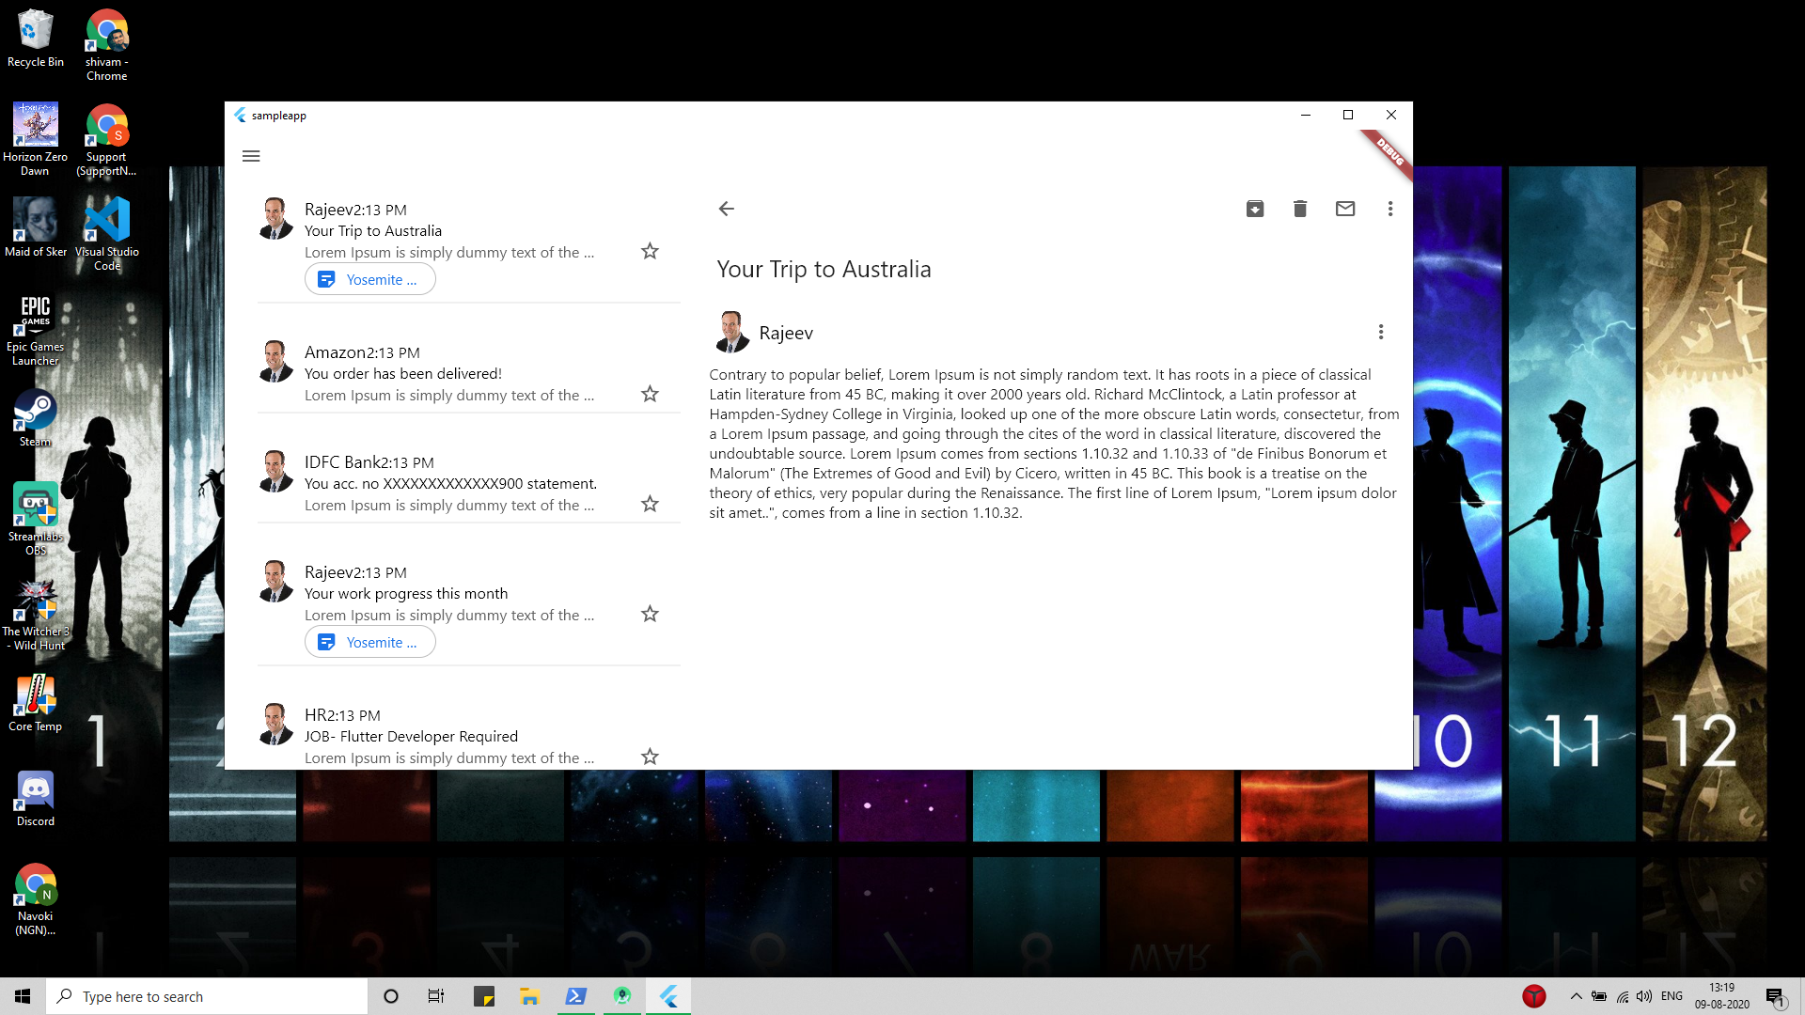Click the Windows taskbar search box

[x=207, y=996]
